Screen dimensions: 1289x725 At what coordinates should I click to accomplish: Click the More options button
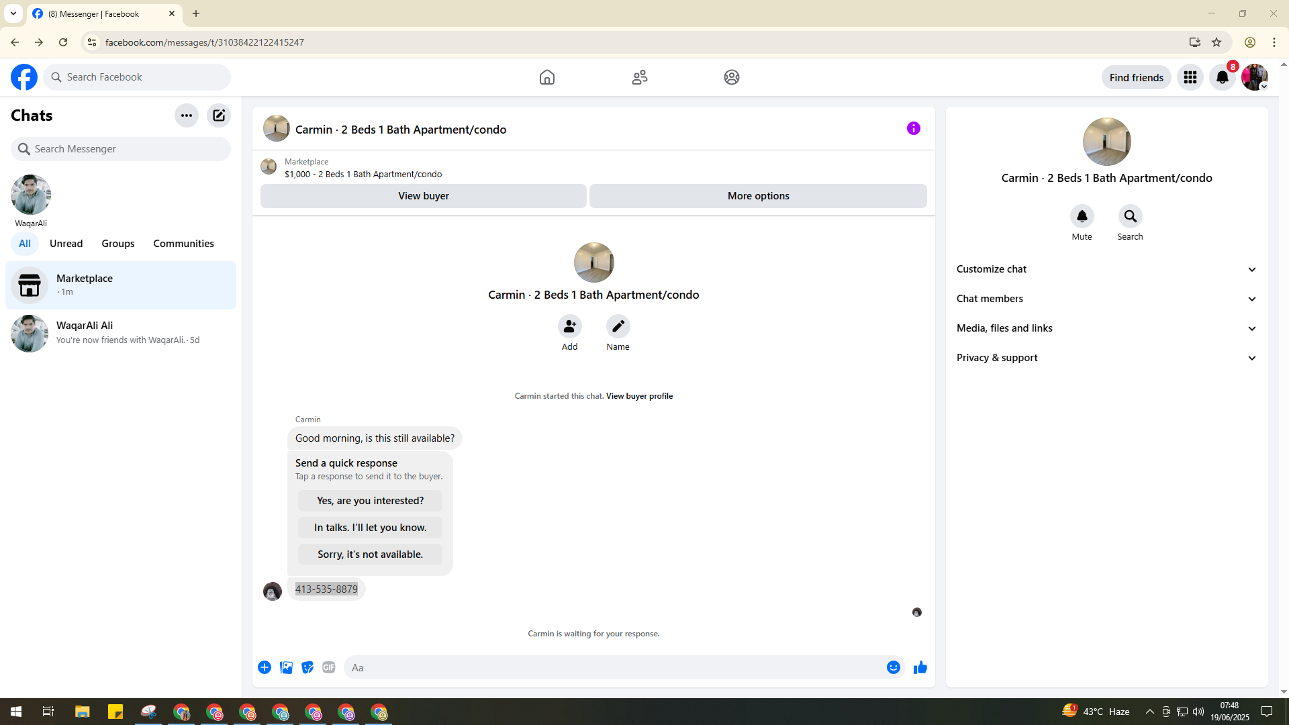click(759, 196)
